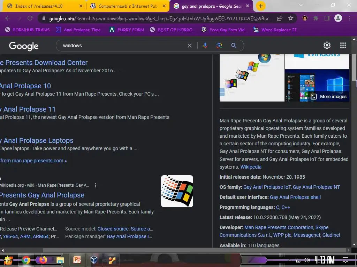Expand the tab search dropdown chevron
The image size is (357, 267).
tap(301, 5)
